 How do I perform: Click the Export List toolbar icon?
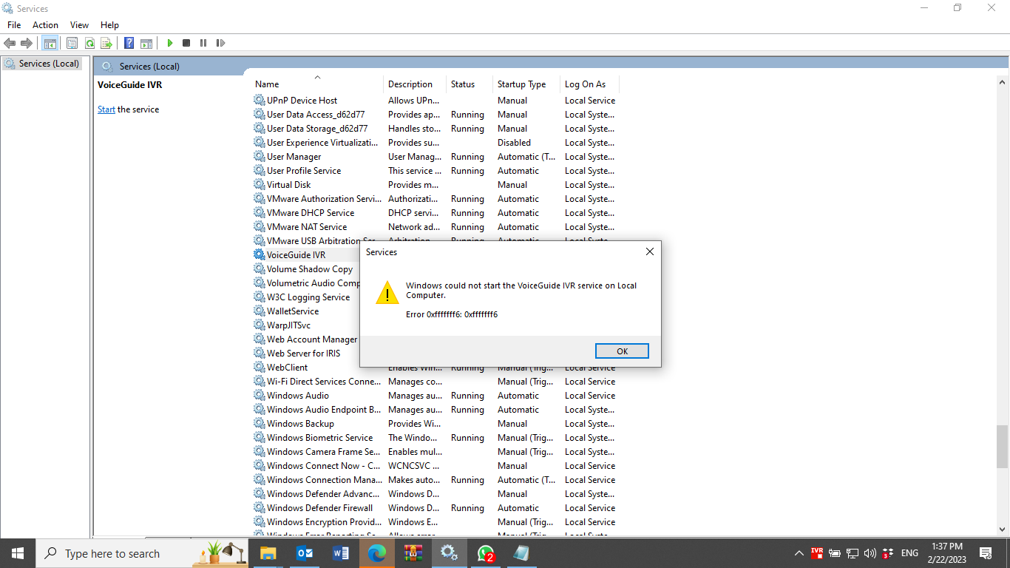click(x=106, y=43)
